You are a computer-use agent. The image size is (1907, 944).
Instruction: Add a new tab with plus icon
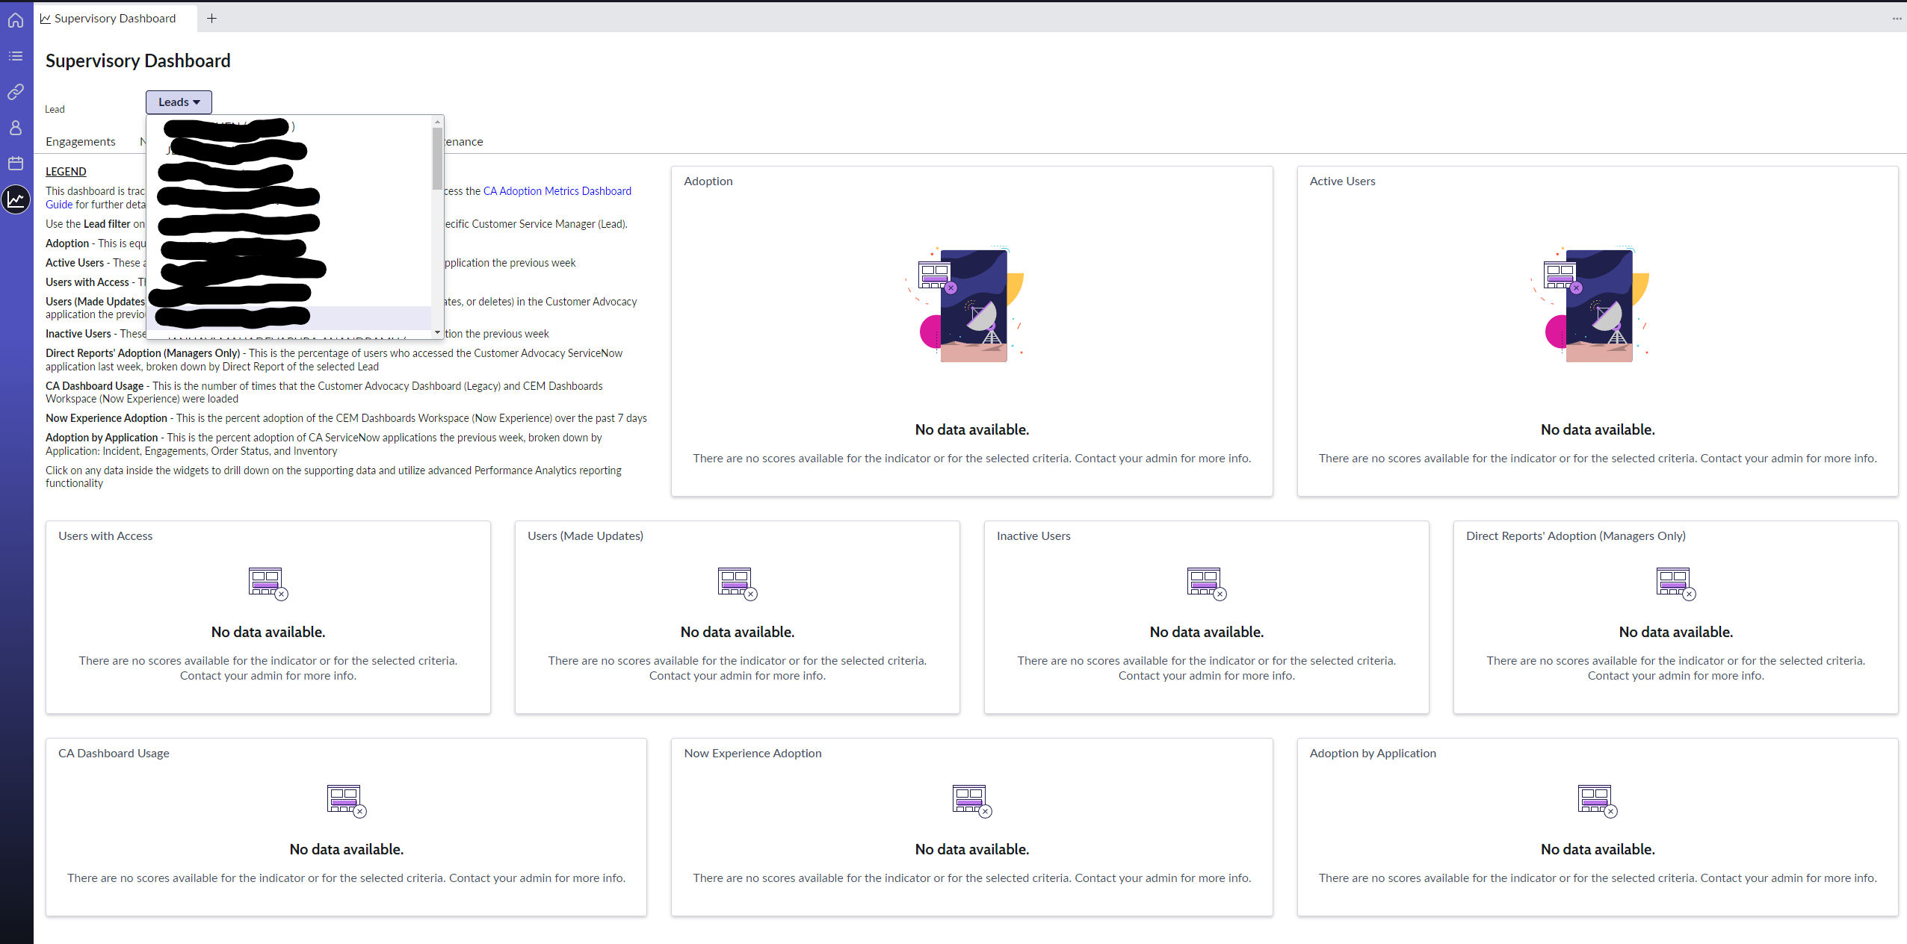click(212, 19)
